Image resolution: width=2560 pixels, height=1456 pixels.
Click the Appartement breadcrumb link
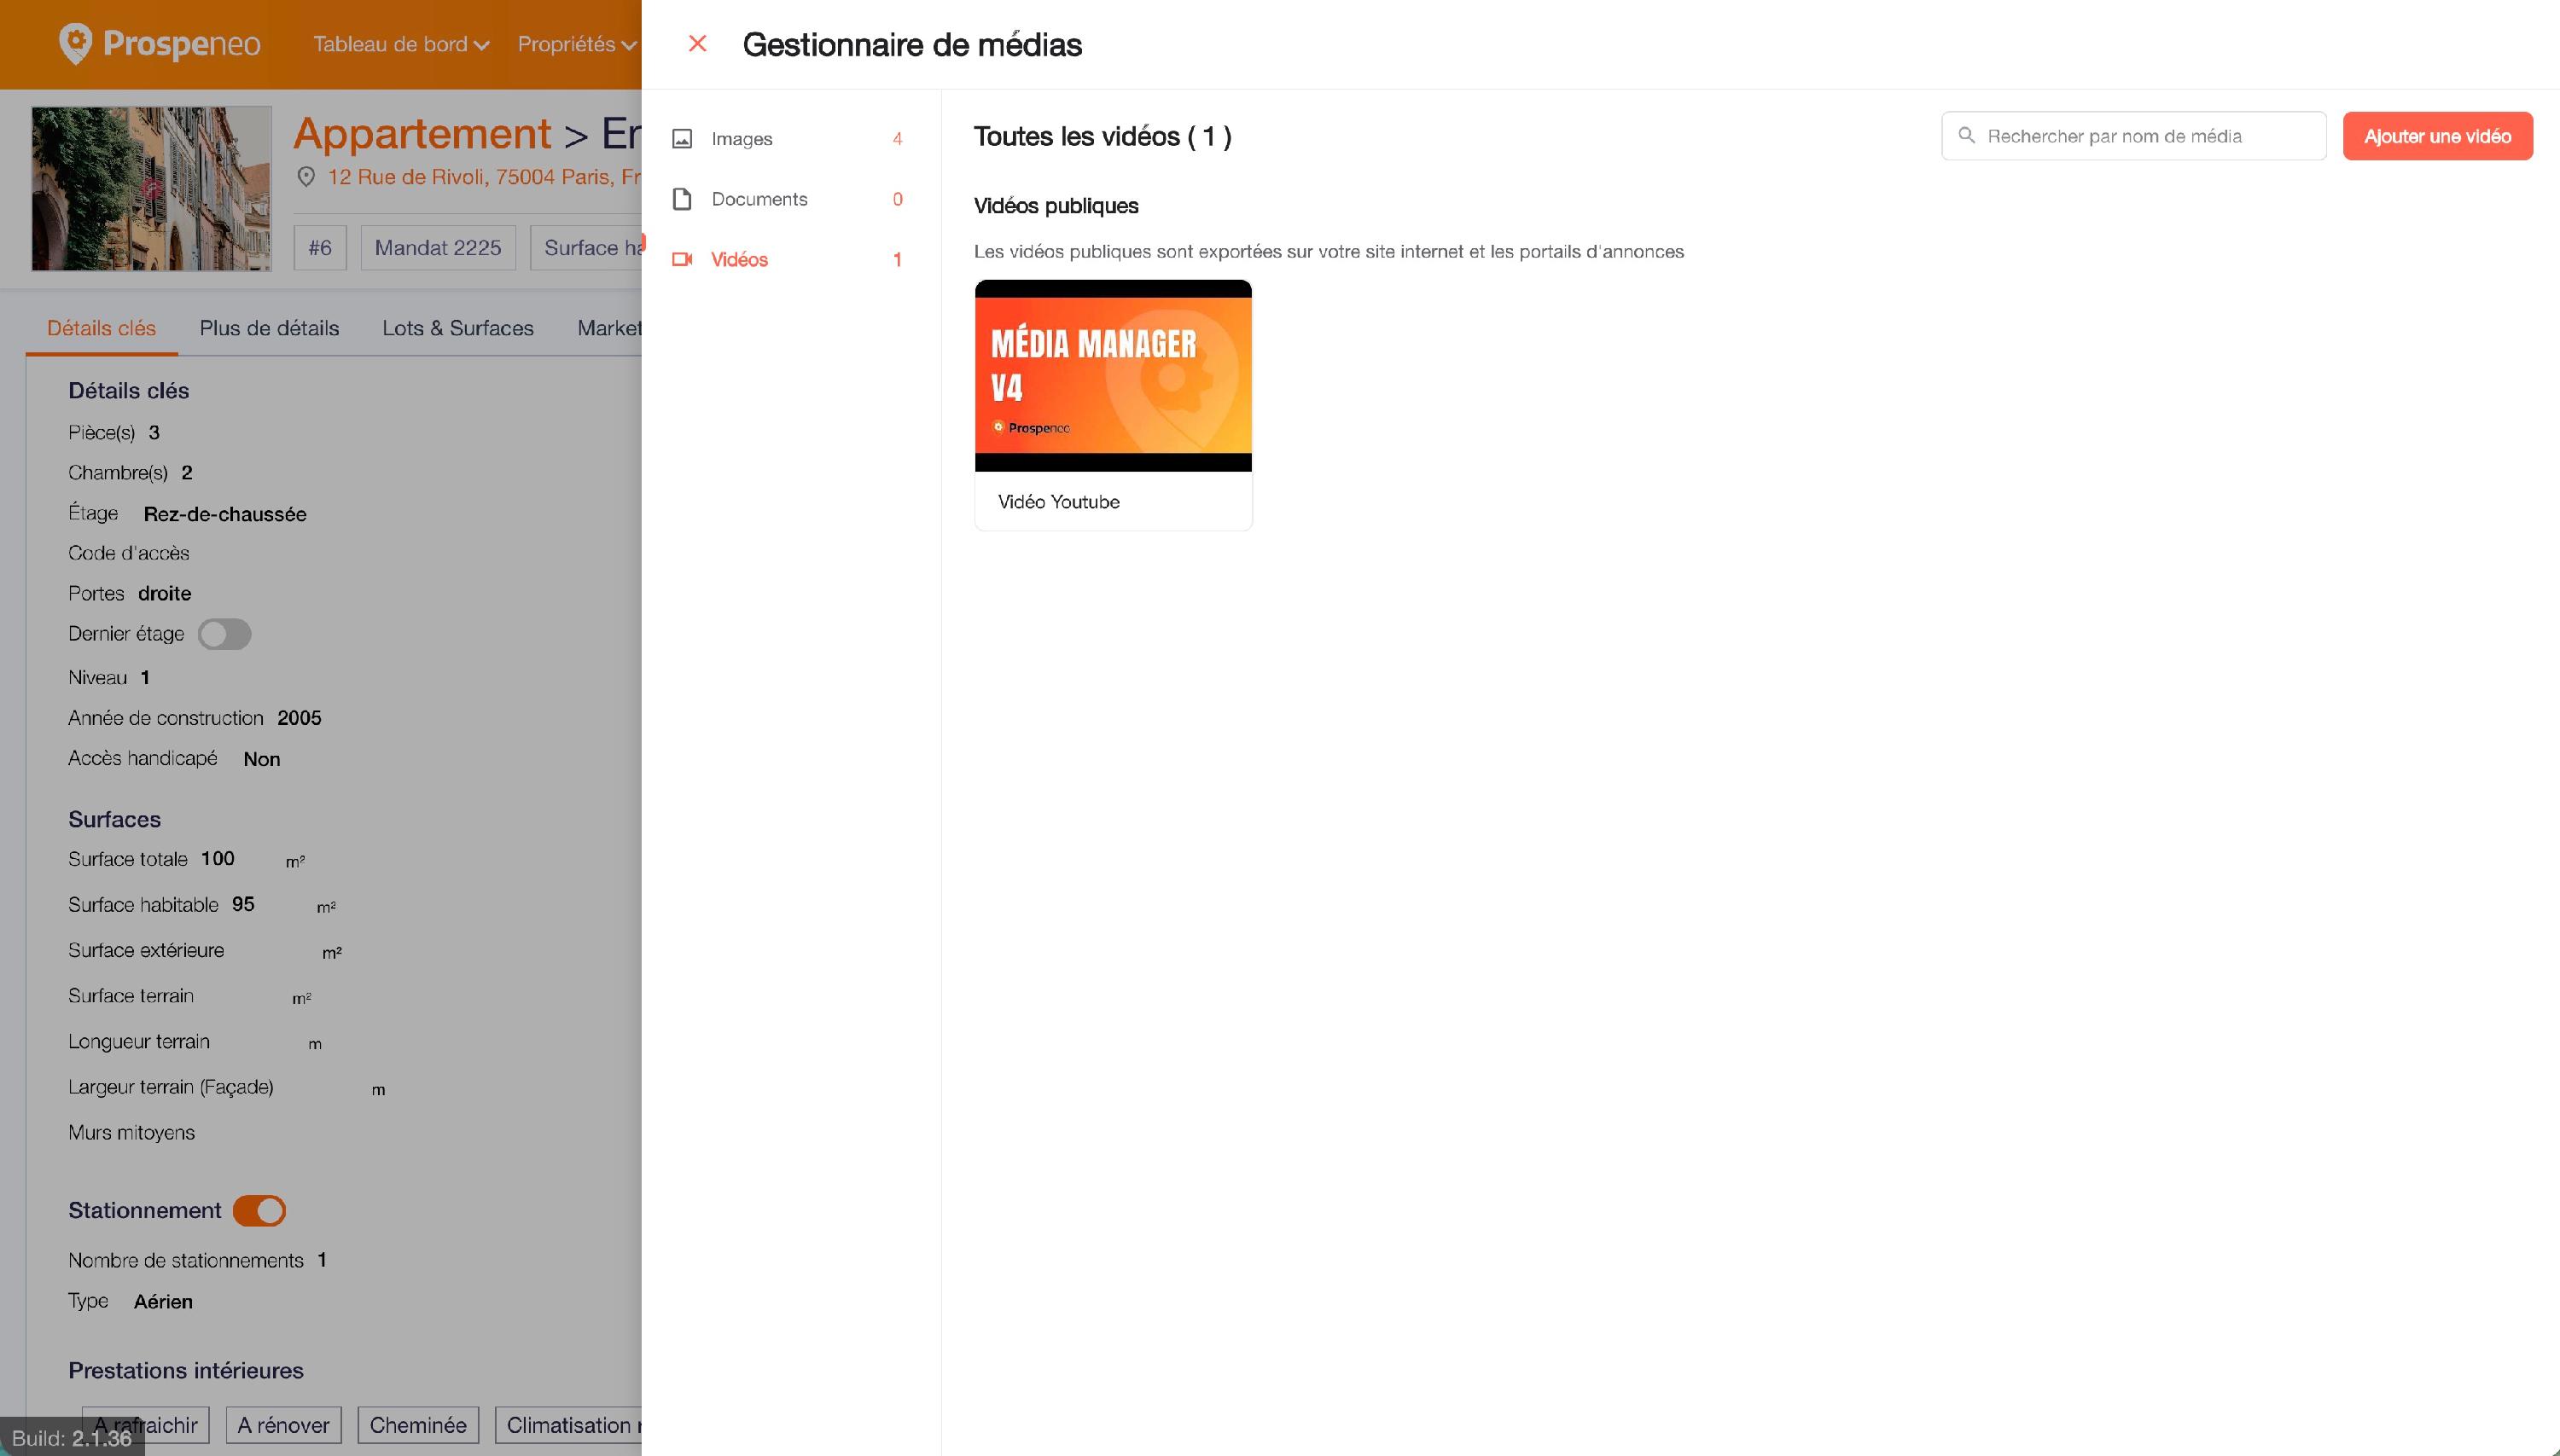pyautogui.click(x=422, y=133)
